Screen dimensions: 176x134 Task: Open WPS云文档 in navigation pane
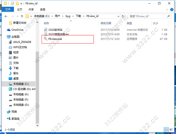click(20, 47)
